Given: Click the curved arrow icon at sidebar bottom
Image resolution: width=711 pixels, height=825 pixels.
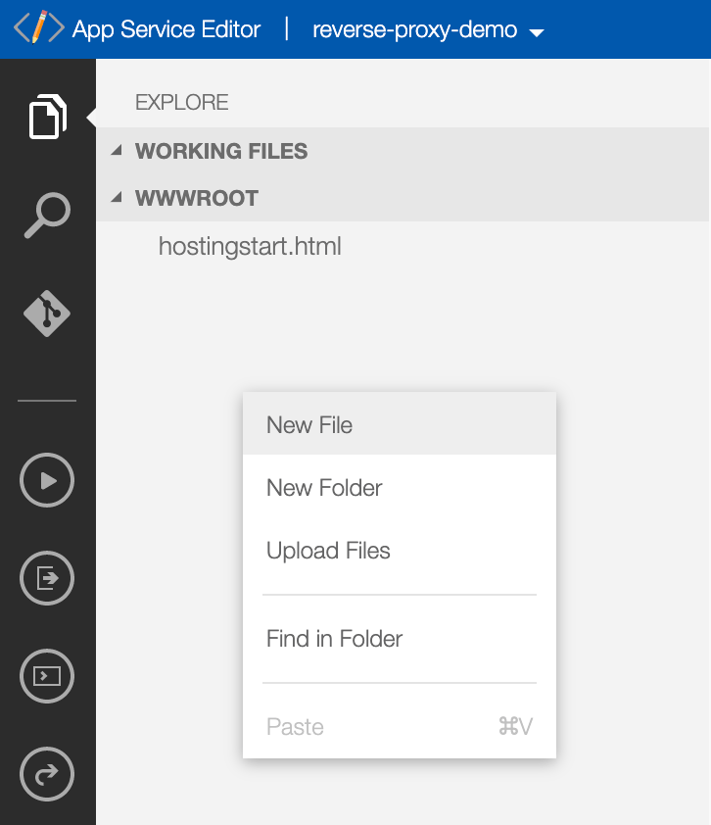Looking at the screenshot, I should 47,775.
